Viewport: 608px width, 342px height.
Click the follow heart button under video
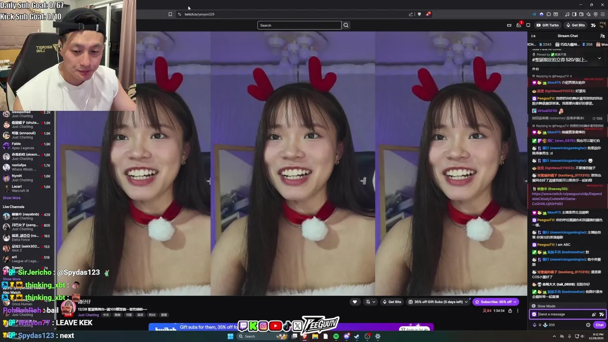[x=354, y=302]
